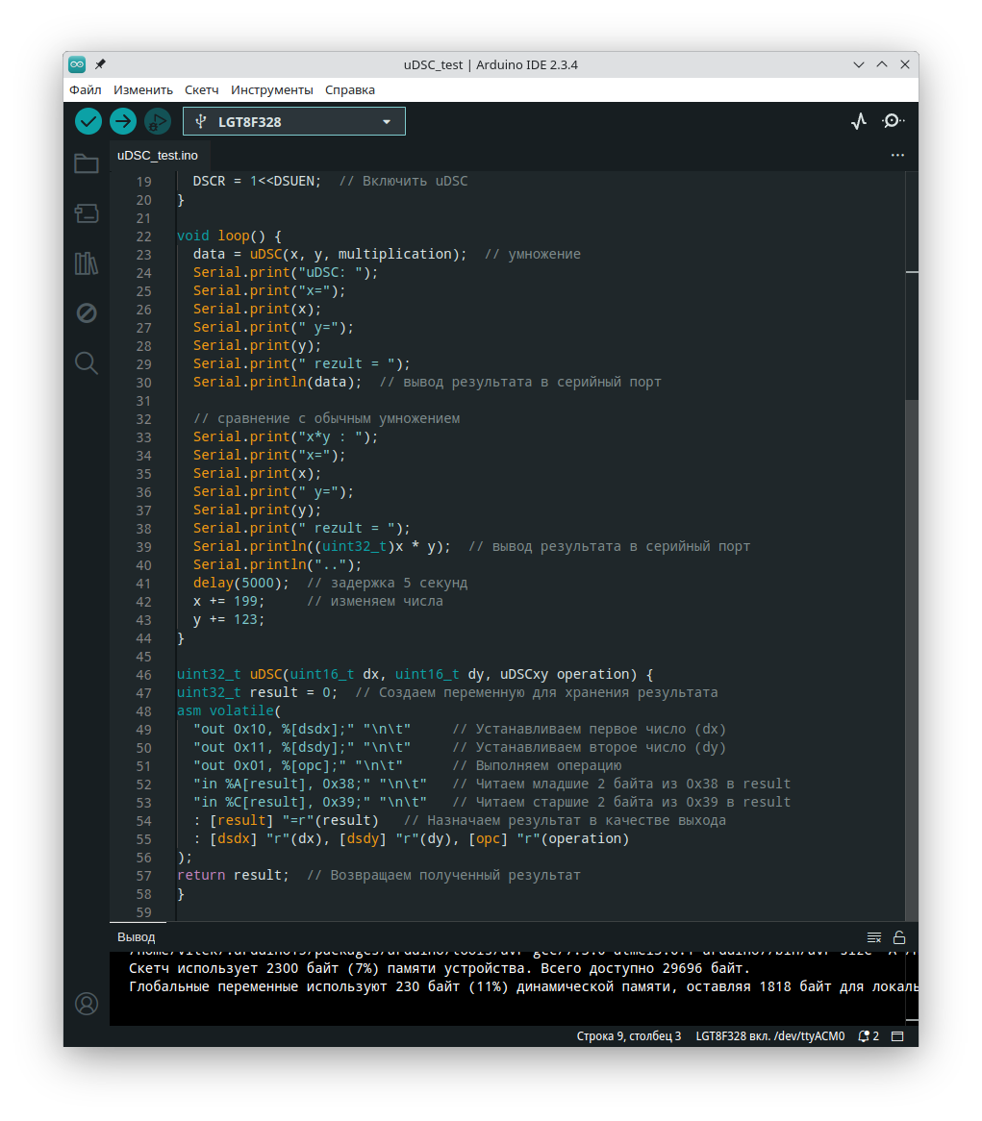This screenshot has width=982, height=1121.
Task: Click Serial.println(".."); line
Action: pos(278,564)
